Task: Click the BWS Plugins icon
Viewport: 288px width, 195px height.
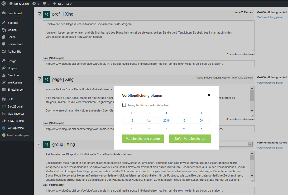Action: pyautogui.click(x=4, y=121)
